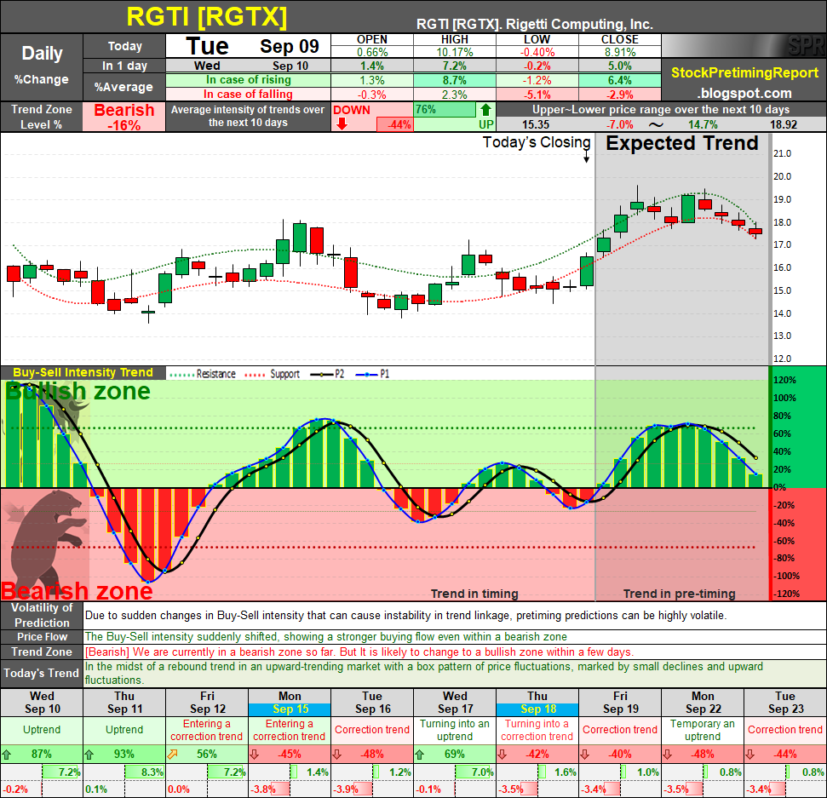Click the -3.9% value under Sep 16

pos(346,789)
